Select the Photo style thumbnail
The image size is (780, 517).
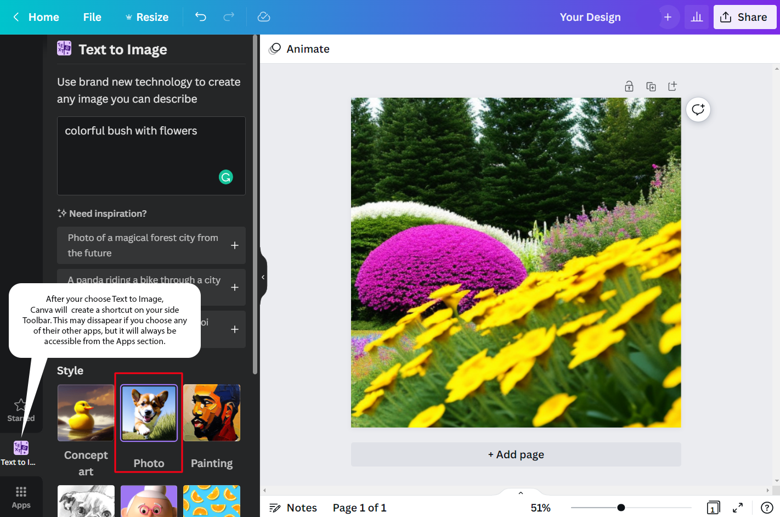149,413
